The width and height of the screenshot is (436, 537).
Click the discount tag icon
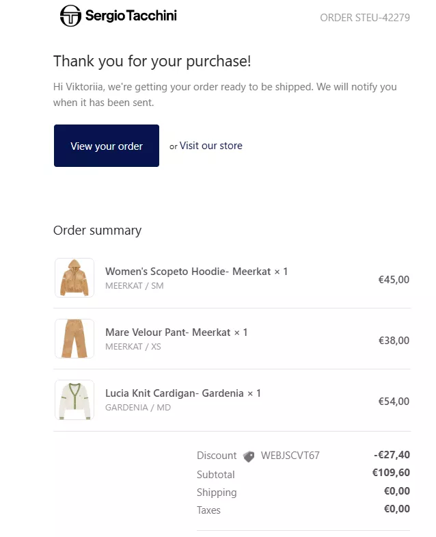pos(249,456)
